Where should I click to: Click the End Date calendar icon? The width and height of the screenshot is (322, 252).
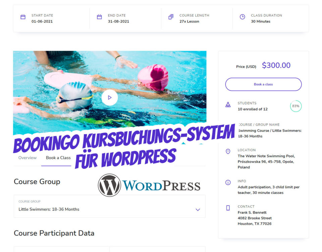99,17
